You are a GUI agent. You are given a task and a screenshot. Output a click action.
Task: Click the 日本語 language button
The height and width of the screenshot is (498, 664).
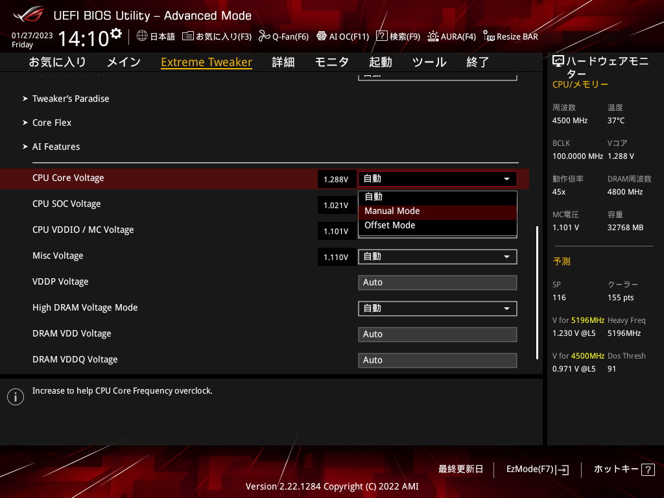click(156, 36)
